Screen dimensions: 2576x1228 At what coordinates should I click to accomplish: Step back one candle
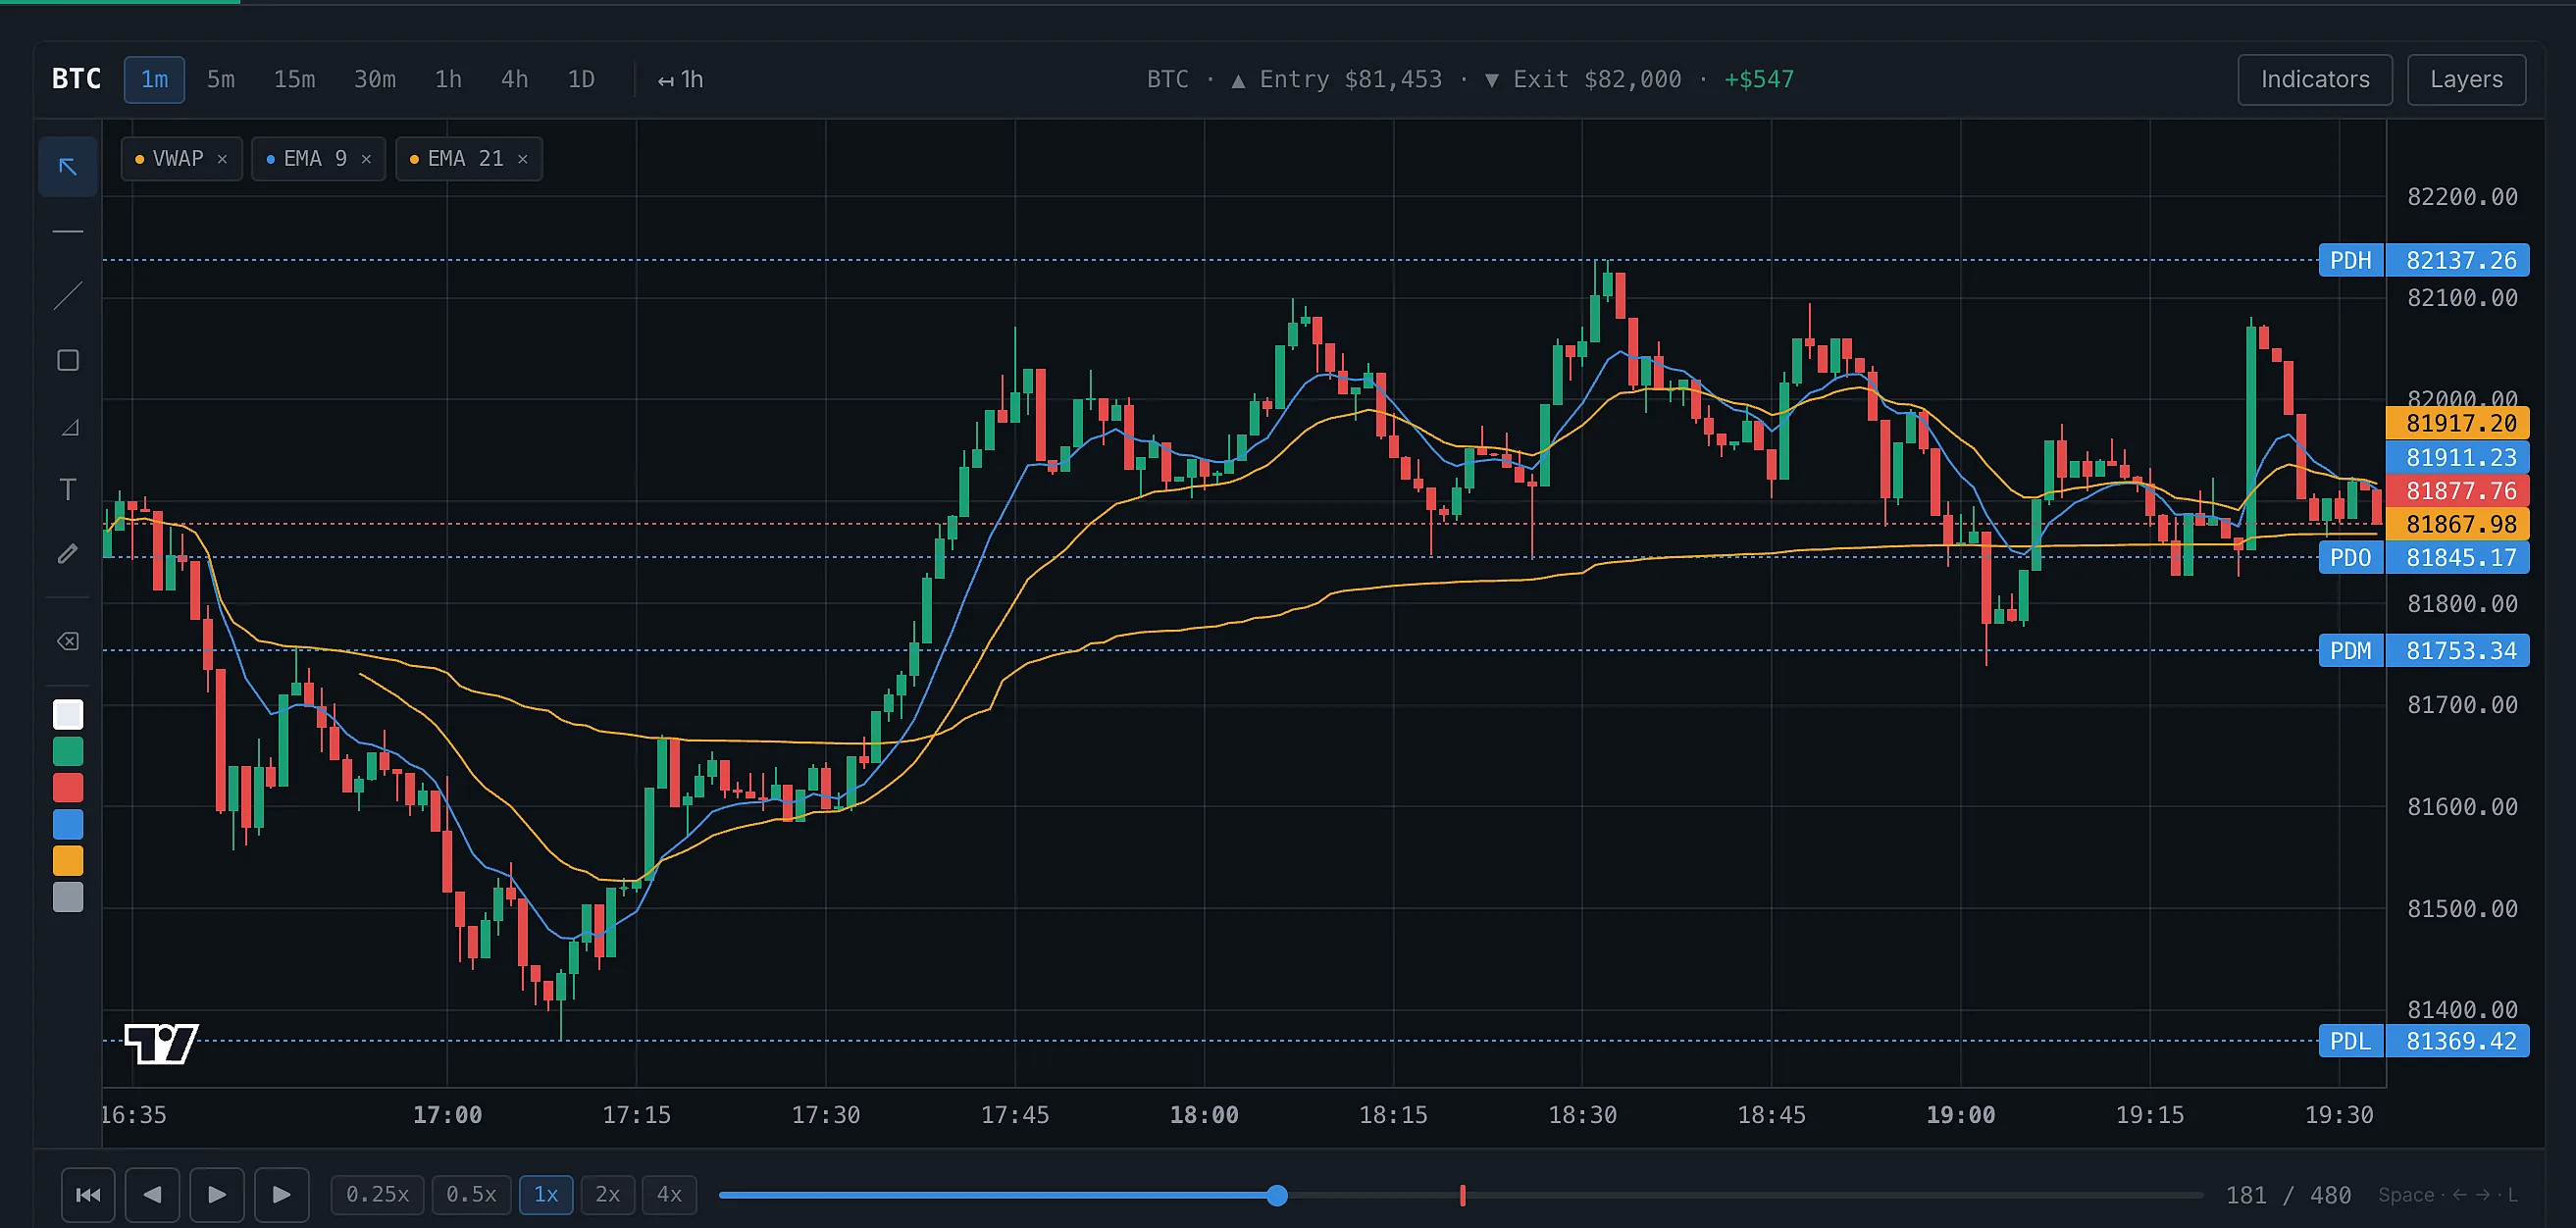[x=152, y=1195]
